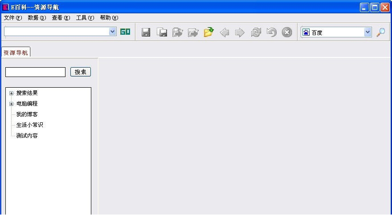Open the address bar dropdown arrow
This screenshot has height=223, width=392.
[113, 32]
